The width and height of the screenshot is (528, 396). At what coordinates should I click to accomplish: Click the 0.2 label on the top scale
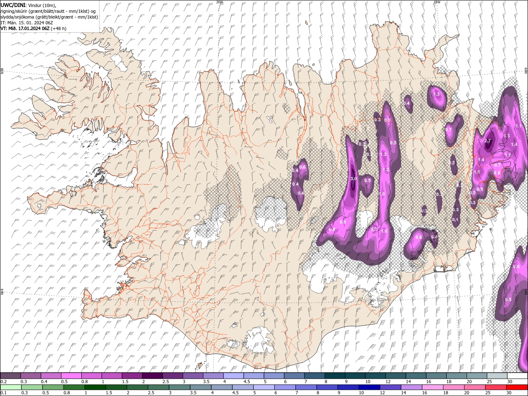click(x=3, y=382)
